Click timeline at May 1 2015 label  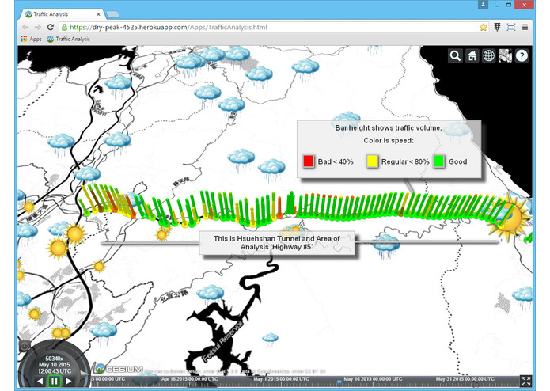click(281, 379)
